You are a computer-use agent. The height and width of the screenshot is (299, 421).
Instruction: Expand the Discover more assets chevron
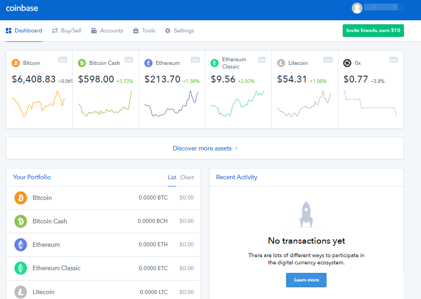pos(236,148)
